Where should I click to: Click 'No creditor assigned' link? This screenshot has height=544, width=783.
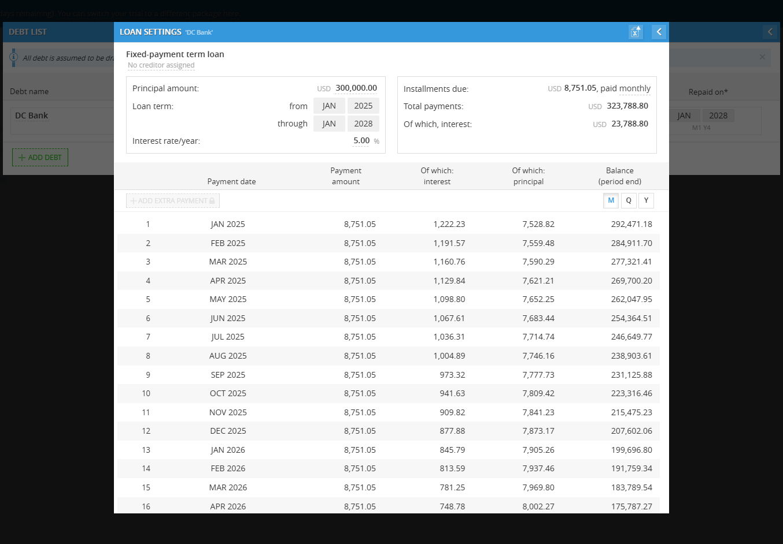tap(161, 65)
